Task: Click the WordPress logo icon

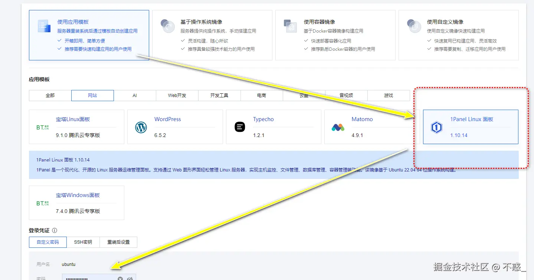Action: (x=141, y=127)
